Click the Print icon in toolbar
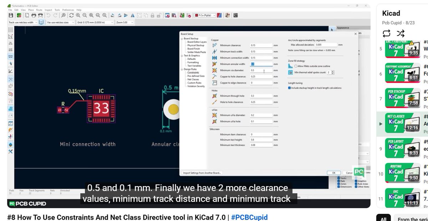This screenshot has width=428, height=221. tap(33, 15)
